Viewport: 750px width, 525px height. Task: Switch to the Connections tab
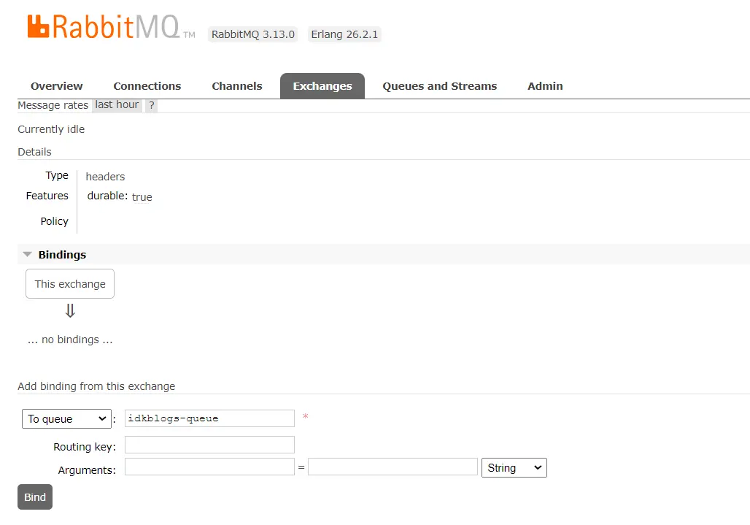tap(147, 86)
